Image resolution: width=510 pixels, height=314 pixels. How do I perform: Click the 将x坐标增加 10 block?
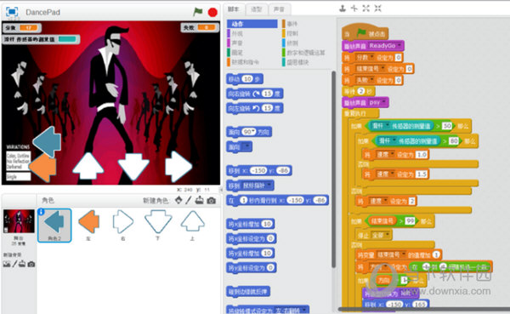tap(251, 224)
